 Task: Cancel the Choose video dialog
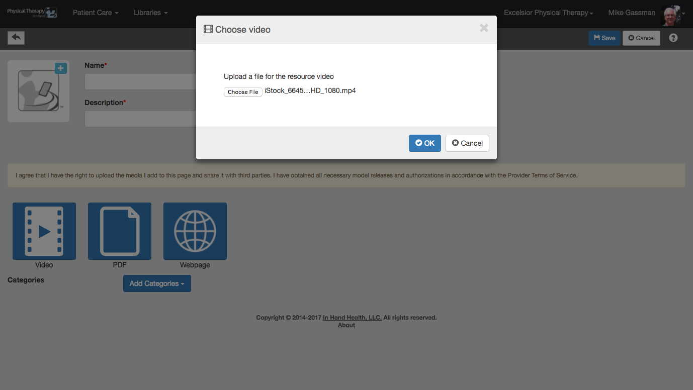pos(467,143)
